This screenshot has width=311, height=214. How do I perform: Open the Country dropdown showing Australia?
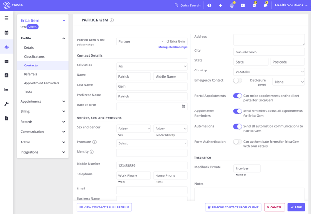269,72
